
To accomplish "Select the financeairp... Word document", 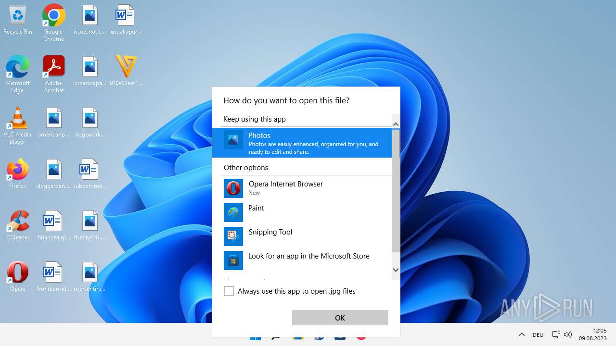I will (x=53, y=225).
